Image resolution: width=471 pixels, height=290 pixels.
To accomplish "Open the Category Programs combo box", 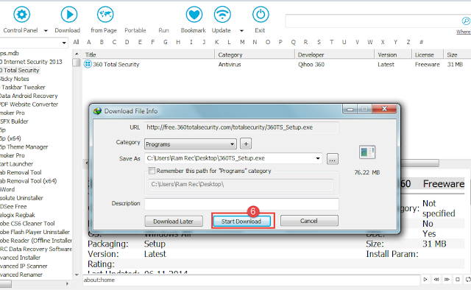I will coord(191,144).
